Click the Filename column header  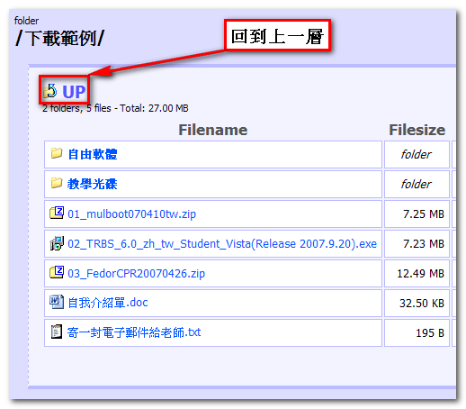point(213,130)
